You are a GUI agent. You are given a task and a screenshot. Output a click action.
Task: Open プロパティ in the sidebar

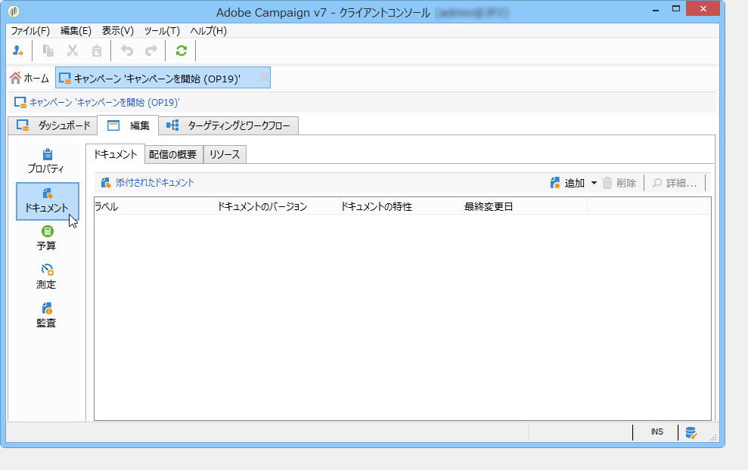[47, 161]
